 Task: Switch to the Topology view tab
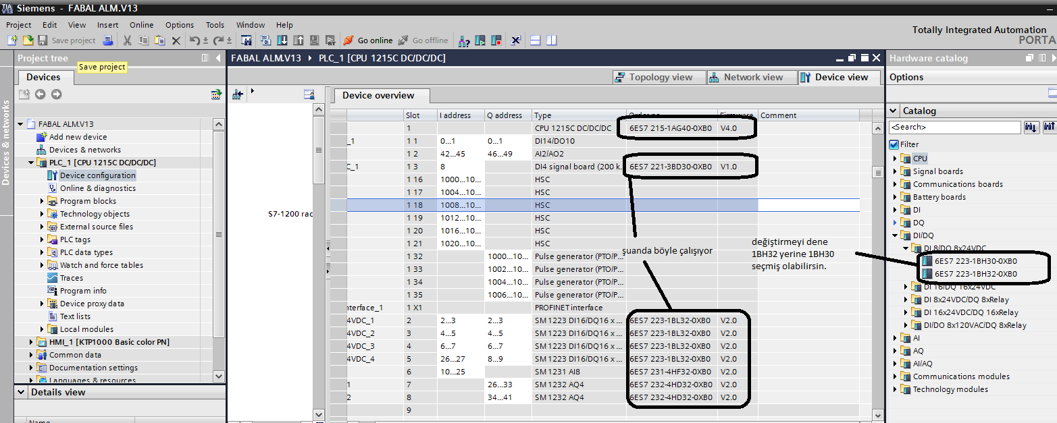659,78
